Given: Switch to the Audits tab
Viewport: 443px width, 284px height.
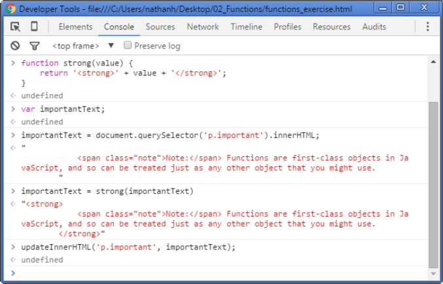Looking at the screenshot, I should [374, 27].
